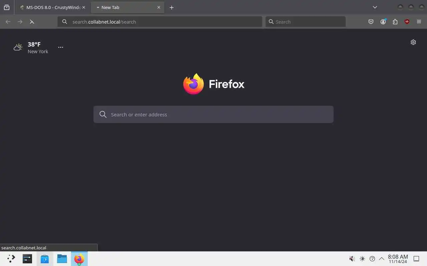Toggle the muted audio volume tray icon
This screenshot has width=427, height=266.
(x=352, y=259)
